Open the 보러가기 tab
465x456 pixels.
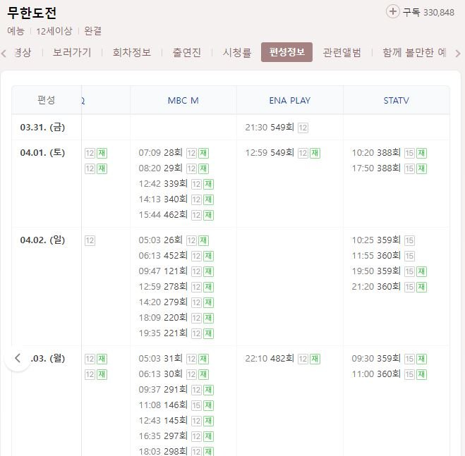[x=72, y=52]
